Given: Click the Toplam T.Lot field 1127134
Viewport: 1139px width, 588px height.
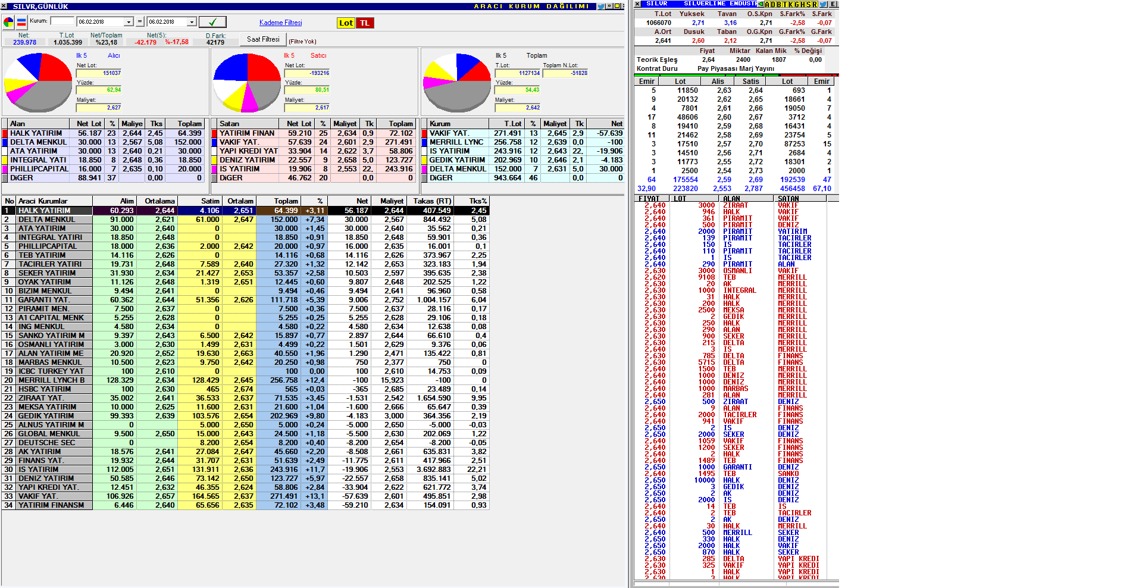Looking at the screenshot, I should tap(518, 73).
